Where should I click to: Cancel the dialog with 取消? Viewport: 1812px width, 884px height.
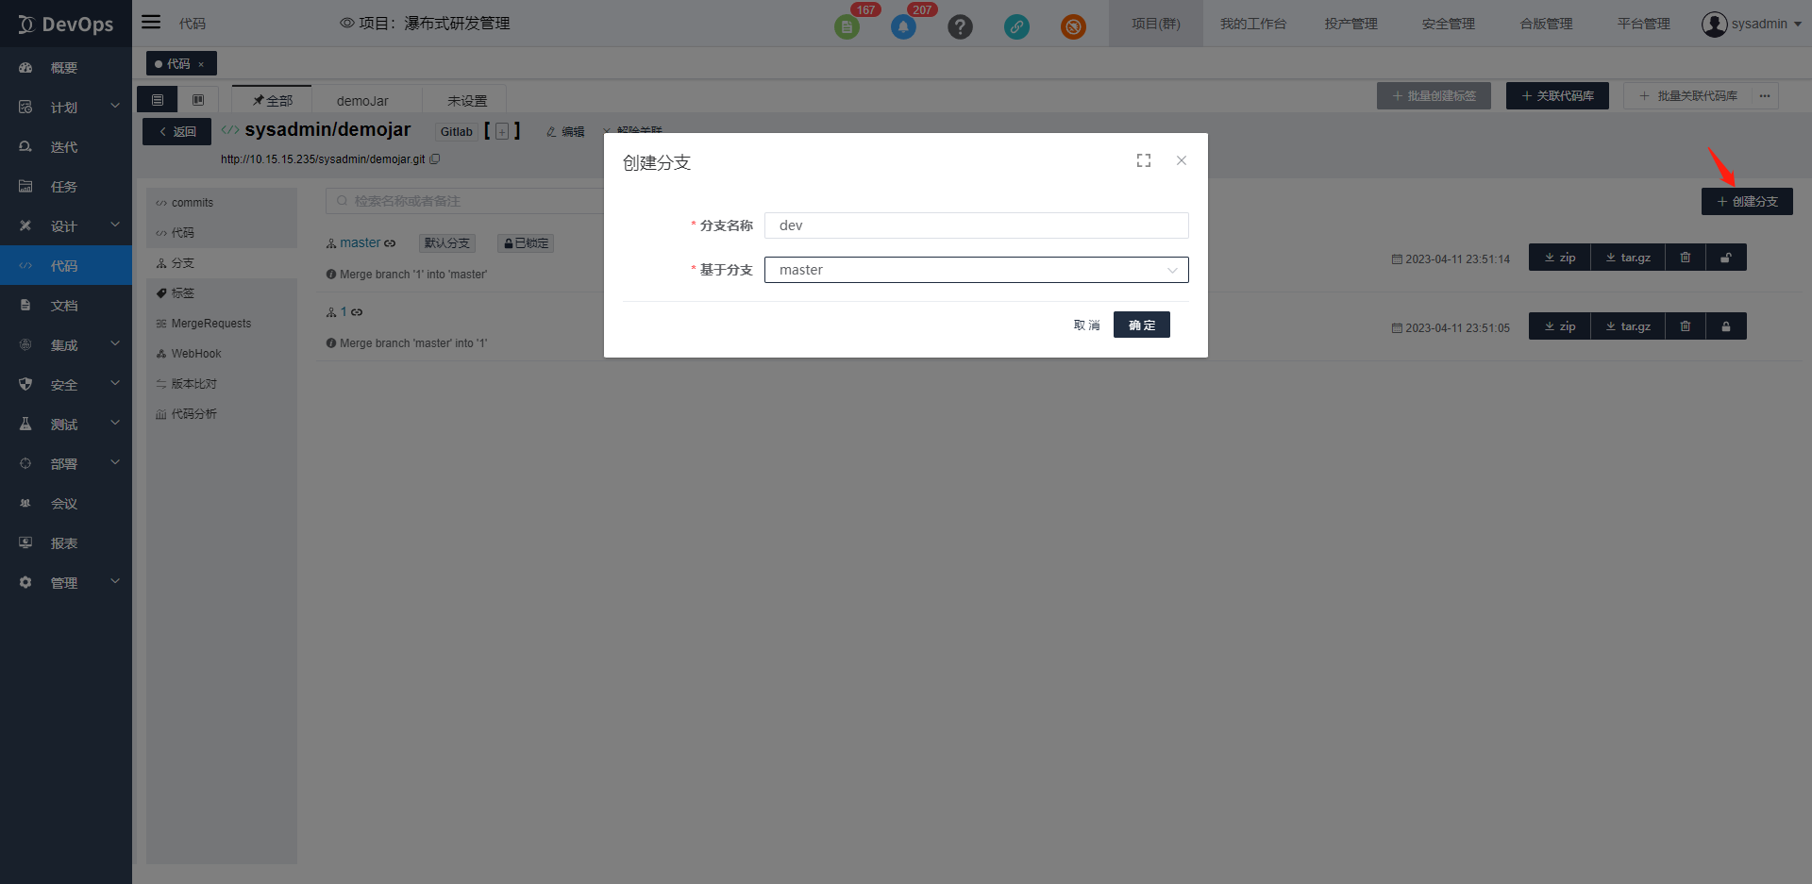(x=1086, y=325)
